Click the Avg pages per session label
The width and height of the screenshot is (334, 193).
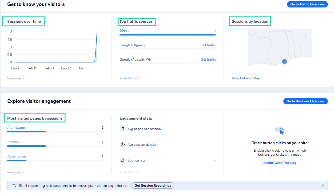144,129
